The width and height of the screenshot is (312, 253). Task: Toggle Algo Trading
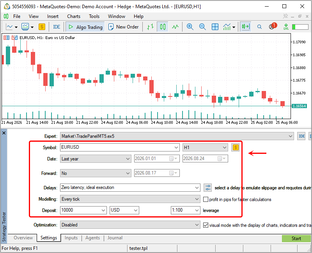[x=85, y=27]
